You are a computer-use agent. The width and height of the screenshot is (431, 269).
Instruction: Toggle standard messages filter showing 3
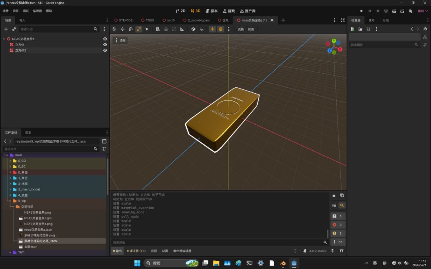338,216
